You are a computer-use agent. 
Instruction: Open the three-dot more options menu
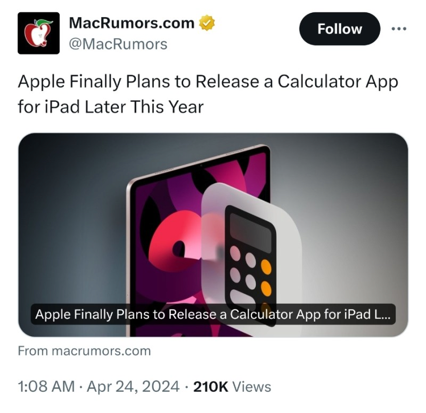click(x=398, y=29)
